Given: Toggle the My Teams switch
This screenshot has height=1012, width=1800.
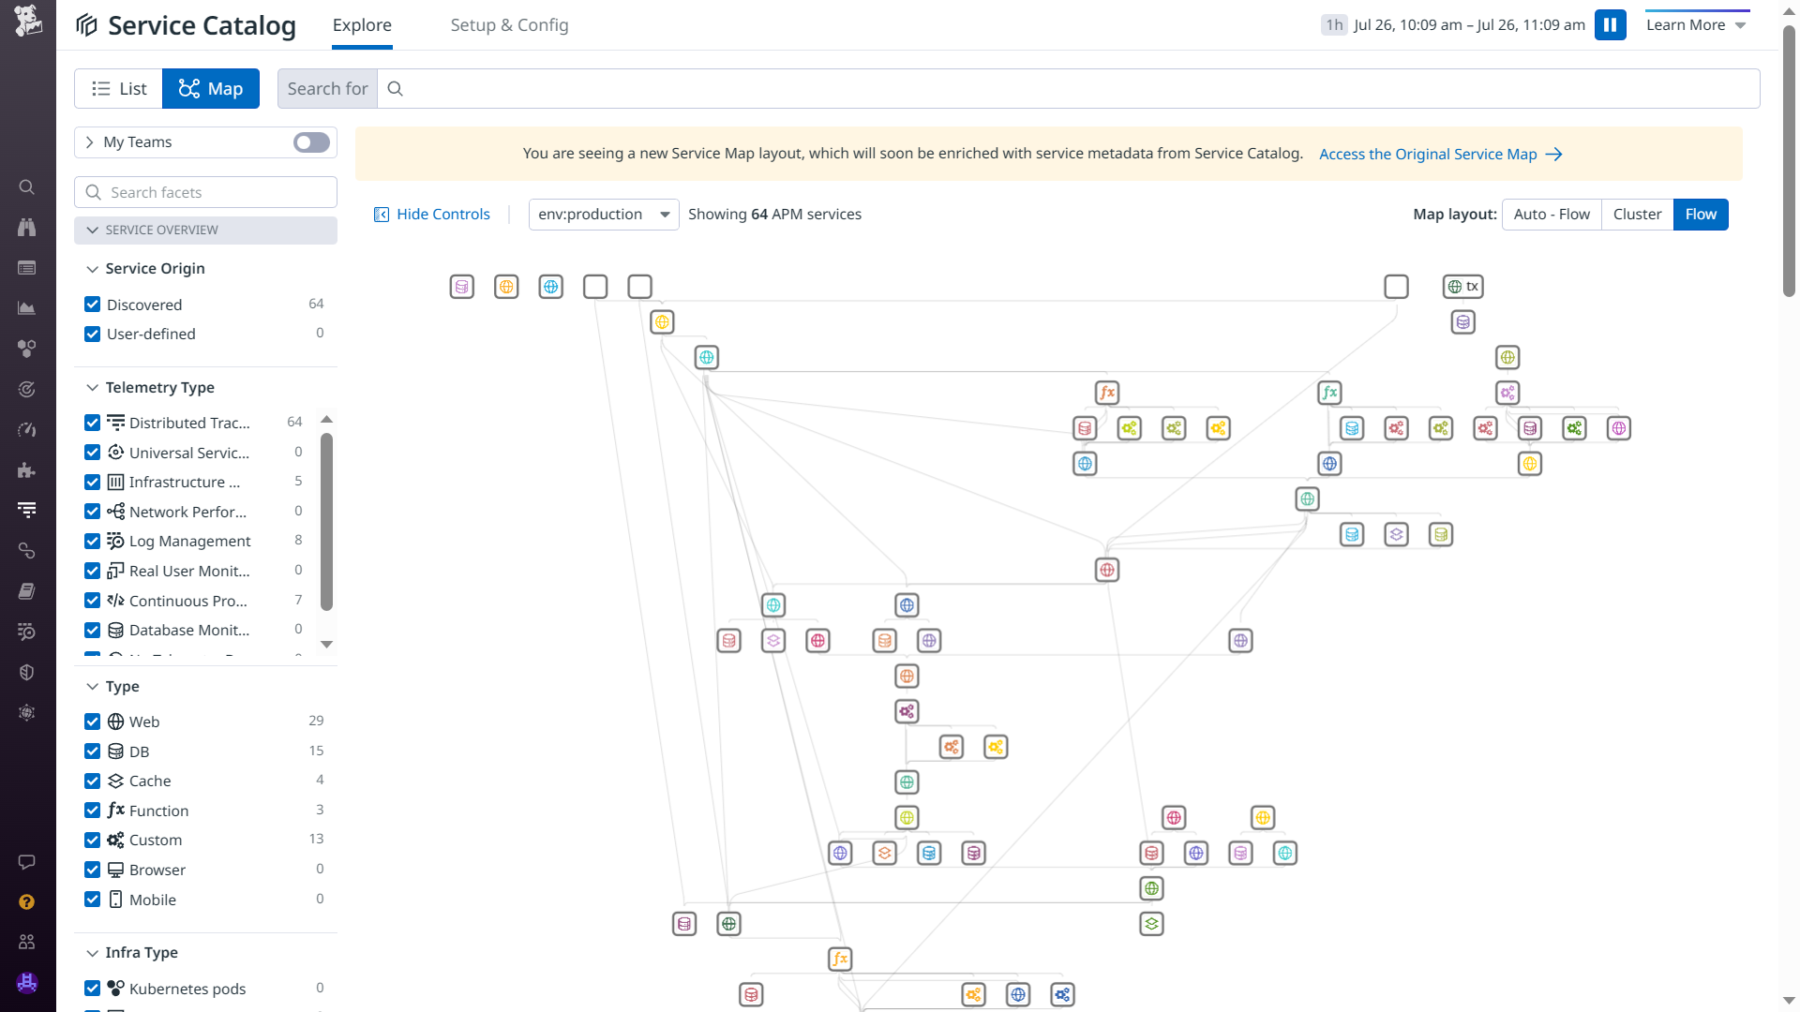Looking at the screenshot, I should pos(311,142).
